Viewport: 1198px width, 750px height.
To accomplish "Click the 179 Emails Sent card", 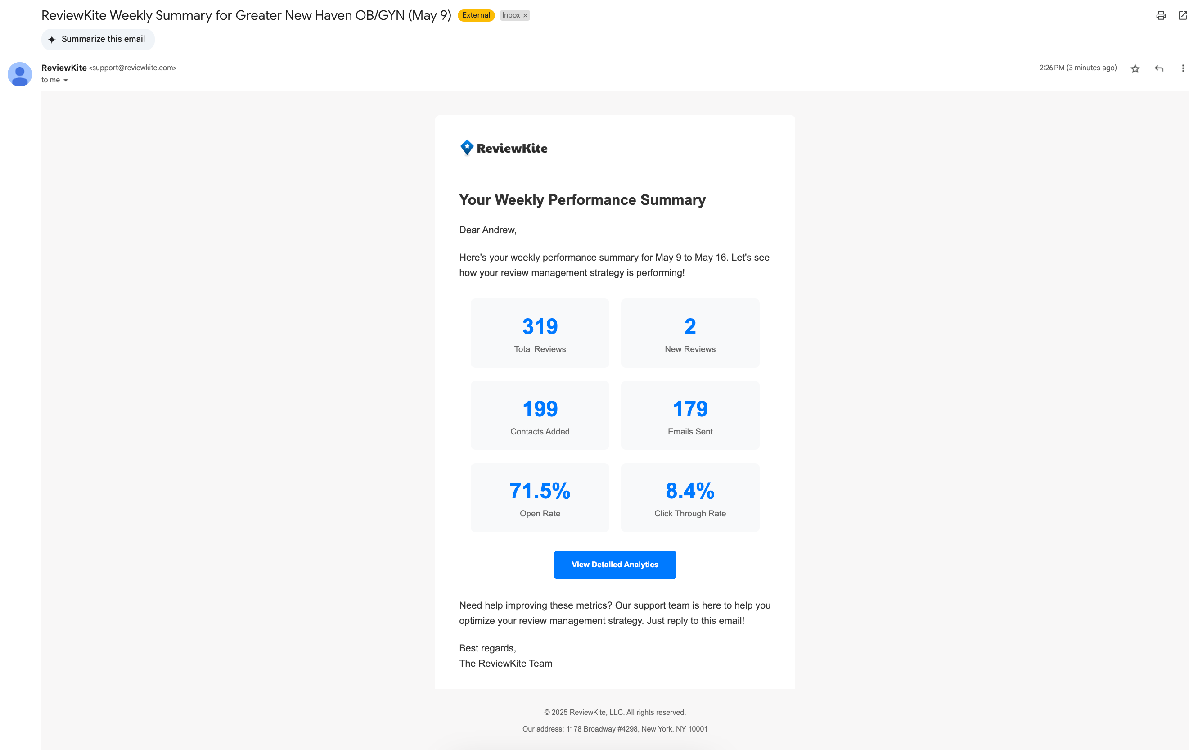I will [690, 415].
